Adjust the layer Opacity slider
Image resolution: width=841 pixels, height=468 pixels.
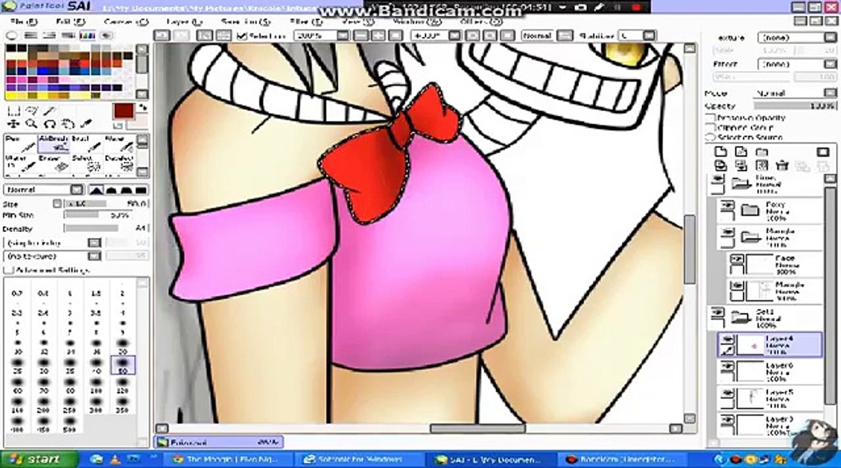[x=796, y=105]
